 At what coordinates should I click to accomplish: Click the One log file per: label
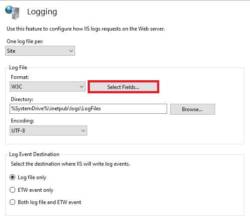[x=25, y=41]
